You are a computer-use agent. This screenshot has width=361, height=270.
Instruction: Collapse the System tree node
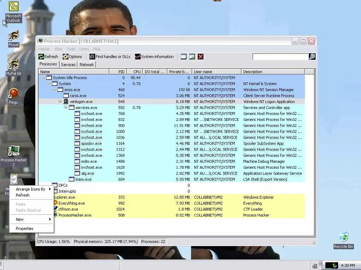tap(49, 83)
